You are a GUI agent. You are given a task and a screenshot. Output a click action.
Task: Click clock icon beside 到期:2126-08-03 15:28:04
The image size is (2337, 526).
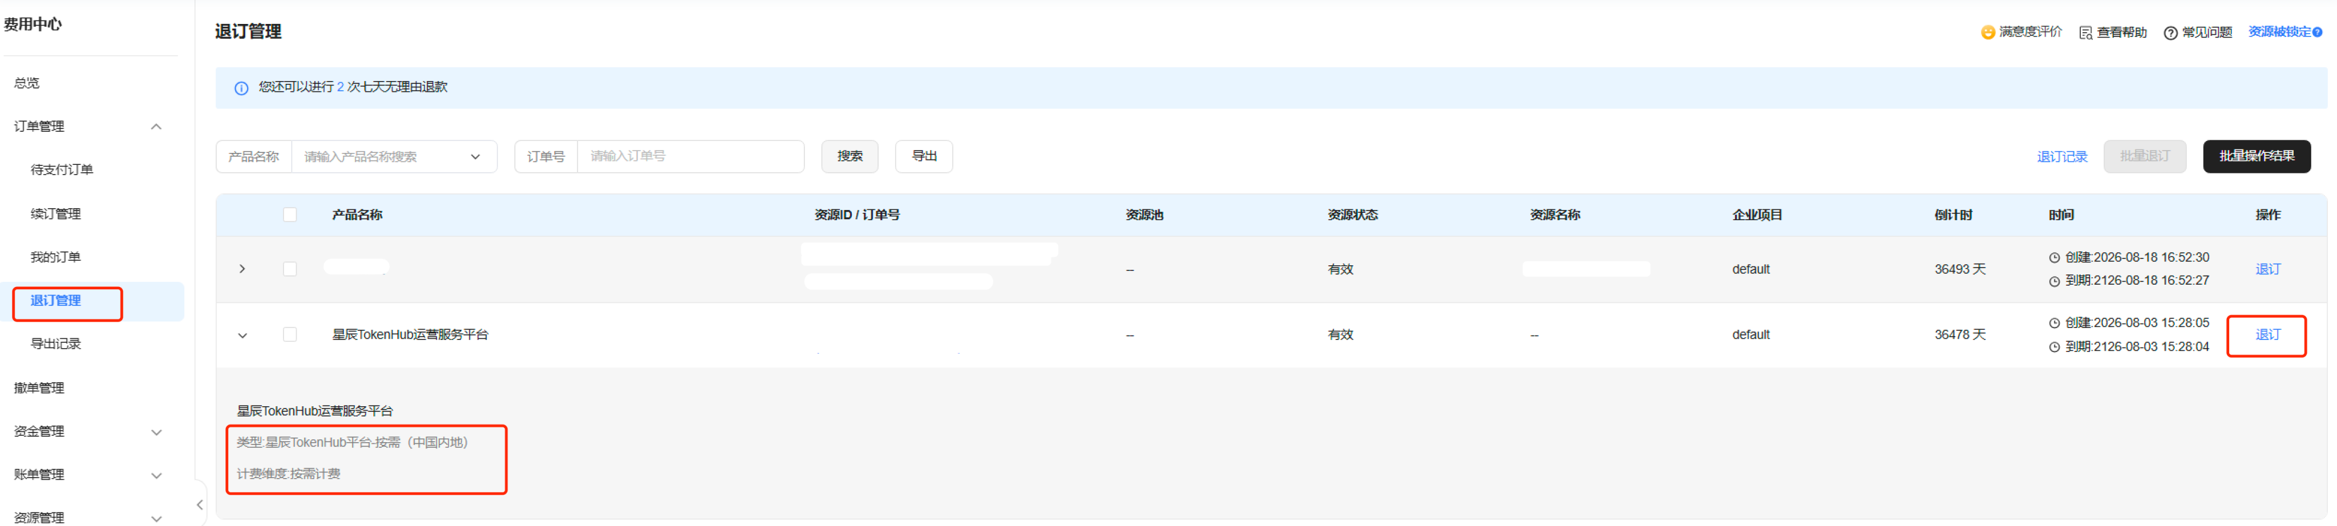[2054, 346]
